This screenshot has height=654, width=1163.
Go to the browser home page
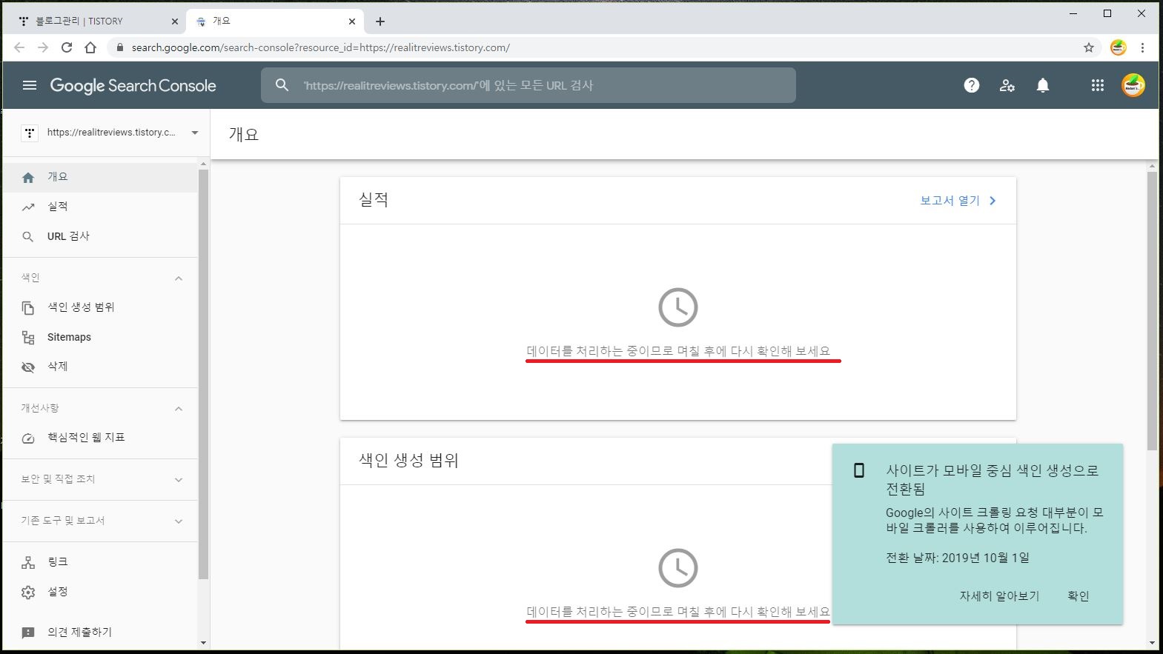pyautogui.click(x=90, y=47)
